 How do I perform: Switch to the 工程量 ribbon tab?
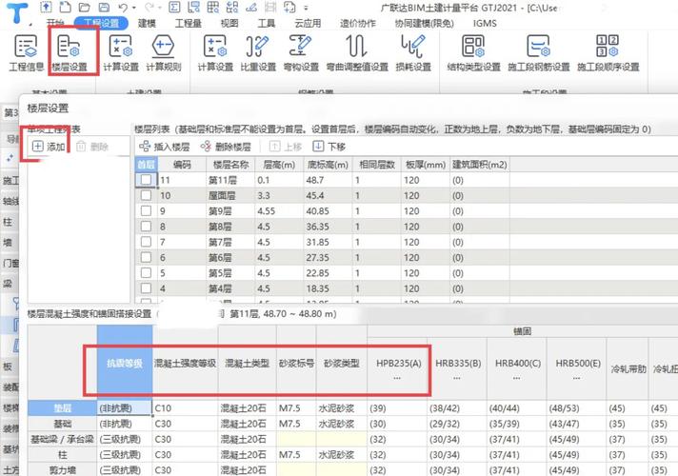189,24
